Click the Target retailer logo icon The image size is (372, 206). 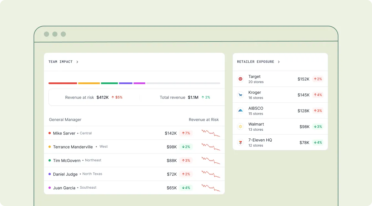240,79
